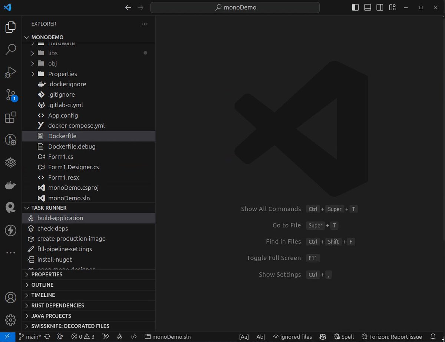Expand the RUST DEPENDENCIES section
The image size is (445, 342).
tap(89, 306)
